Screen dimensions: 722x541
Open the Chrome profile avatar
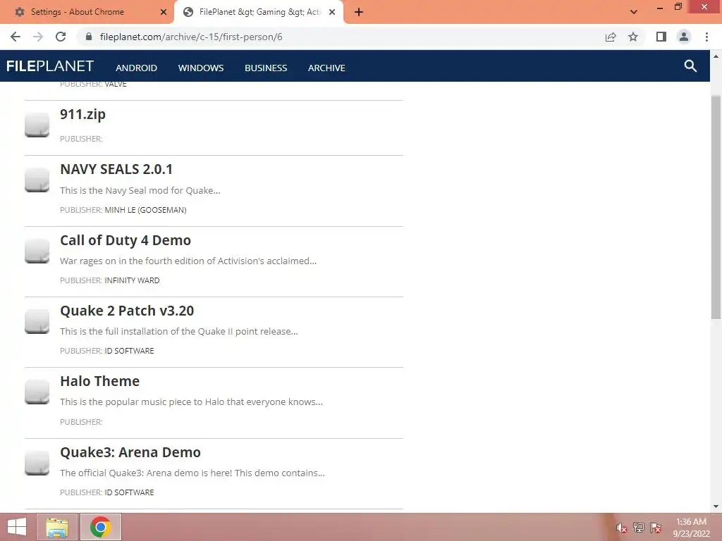(x=684, y=37)
